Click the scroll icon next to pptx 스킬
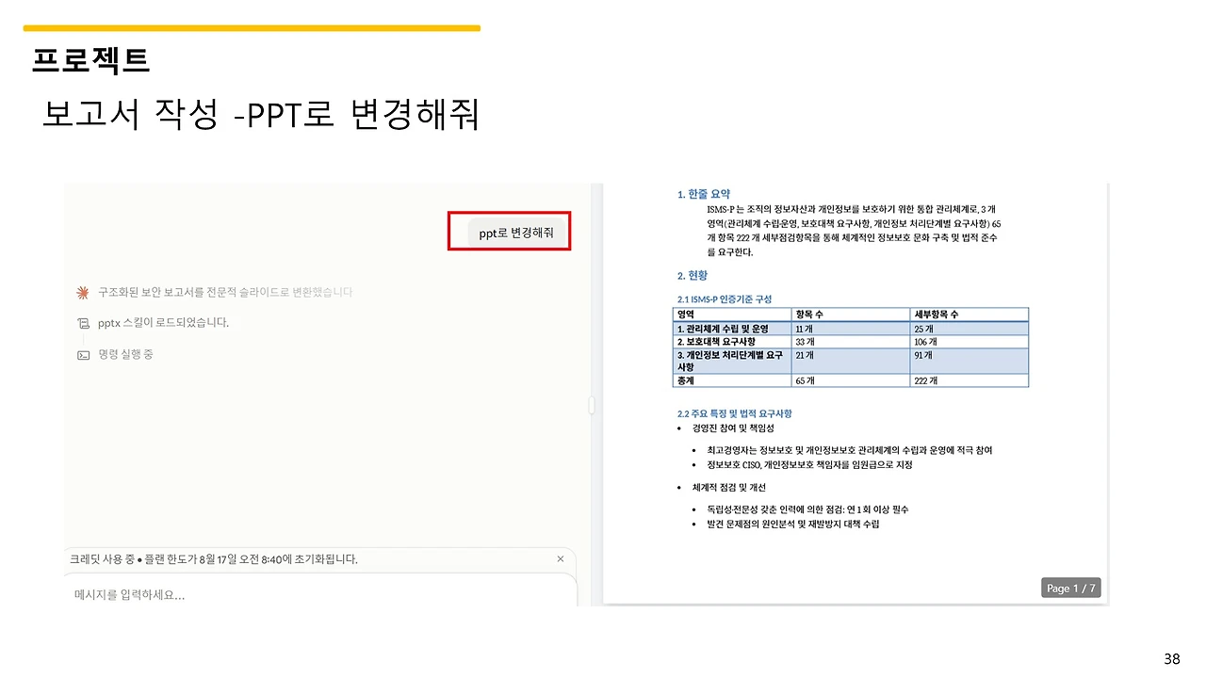Image resolution: width=1206 pixels, height=678 pixels. (83, 323)
